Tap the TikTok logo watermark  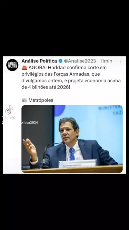pos(9,110)
